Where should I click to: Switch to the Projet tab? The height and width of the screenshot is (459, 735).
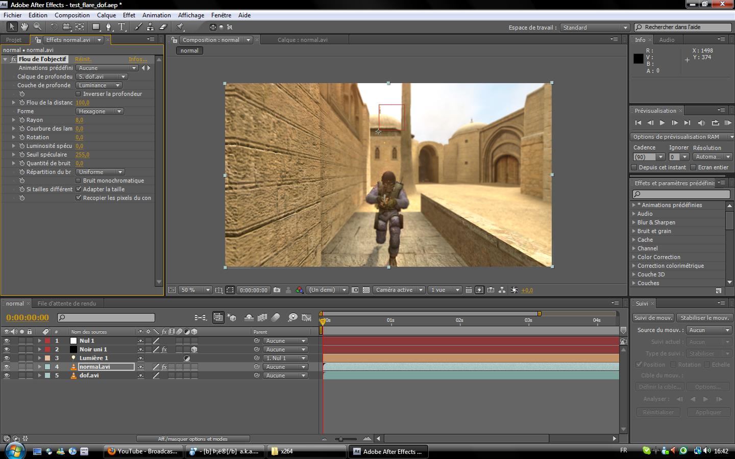tap(14, 40)
